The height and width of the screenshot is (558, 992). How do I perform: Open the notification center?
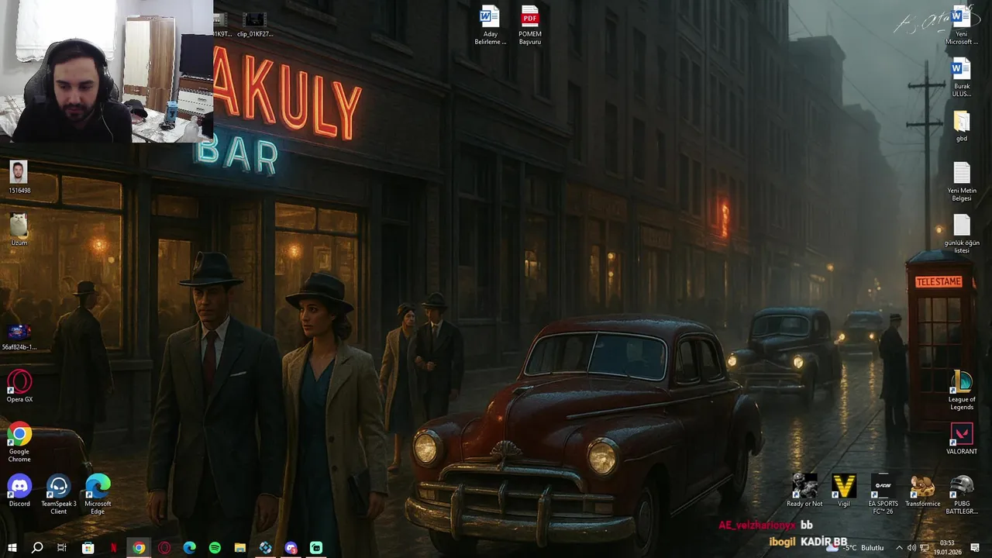(x=975, y=548)
